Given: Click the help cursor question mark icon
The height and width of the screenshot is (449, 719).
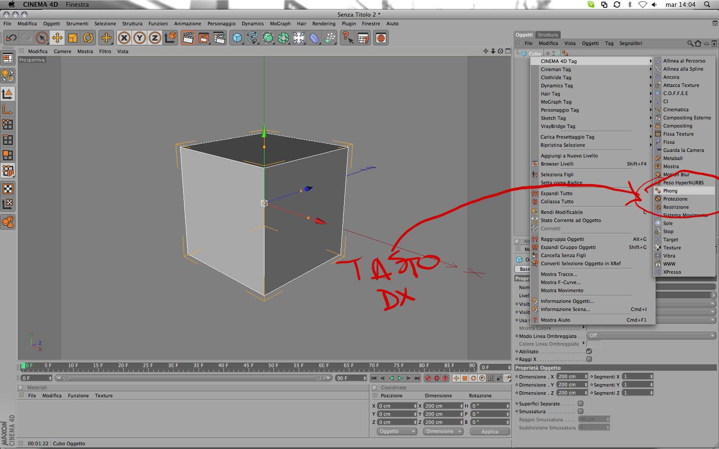Looking at the screenshot, I should pyautogui.click(x=347, y=38).
